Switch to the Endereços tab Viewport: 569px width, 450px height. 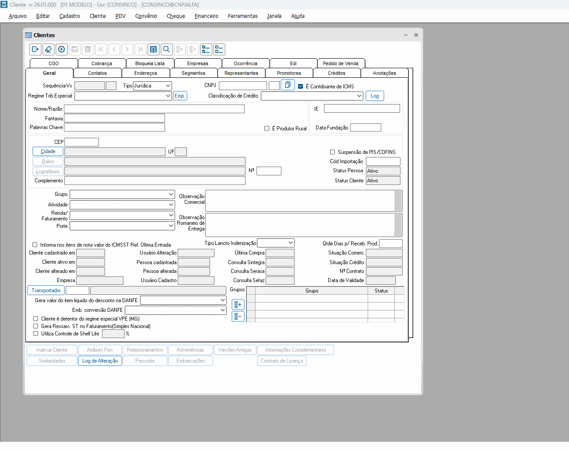click(x=145, y=73)
